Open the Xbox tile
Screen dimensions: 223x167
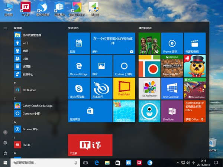[149, 43]
